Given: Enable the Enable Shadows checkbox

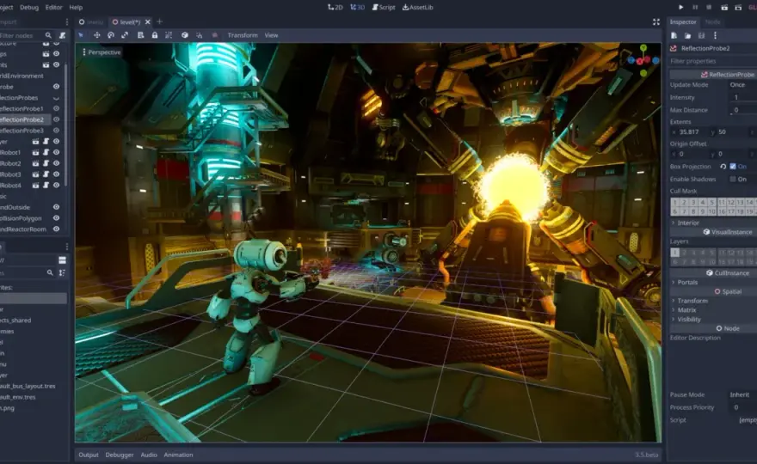Looking at the screenshot, I should tap(733, 179).
